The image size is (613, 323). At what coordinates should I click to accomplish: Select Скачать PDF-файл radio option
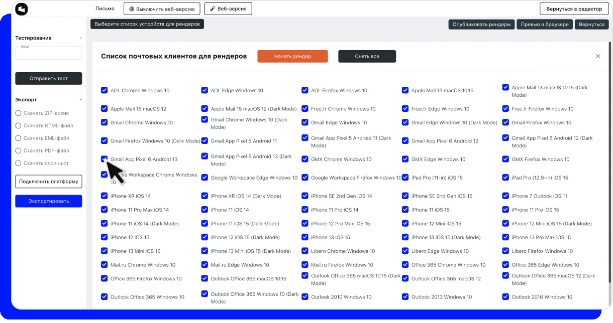(x=19, y=150)
